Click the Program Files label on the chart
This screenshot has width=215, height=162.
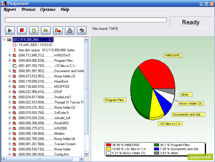[x=115, y=100]
